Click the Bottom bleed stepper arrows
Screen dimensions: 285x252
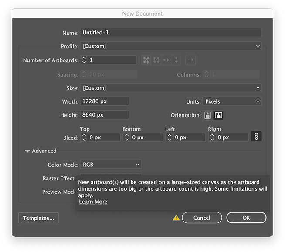pos(127,138)
